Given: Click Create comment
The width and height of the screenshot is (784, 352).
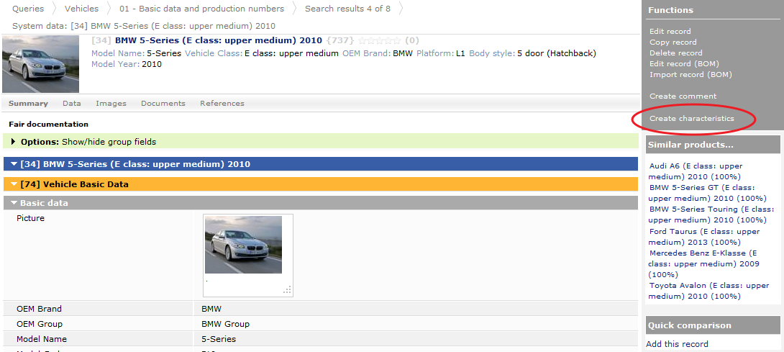Looking at the screenshot, I should click(x=683, y=96).
